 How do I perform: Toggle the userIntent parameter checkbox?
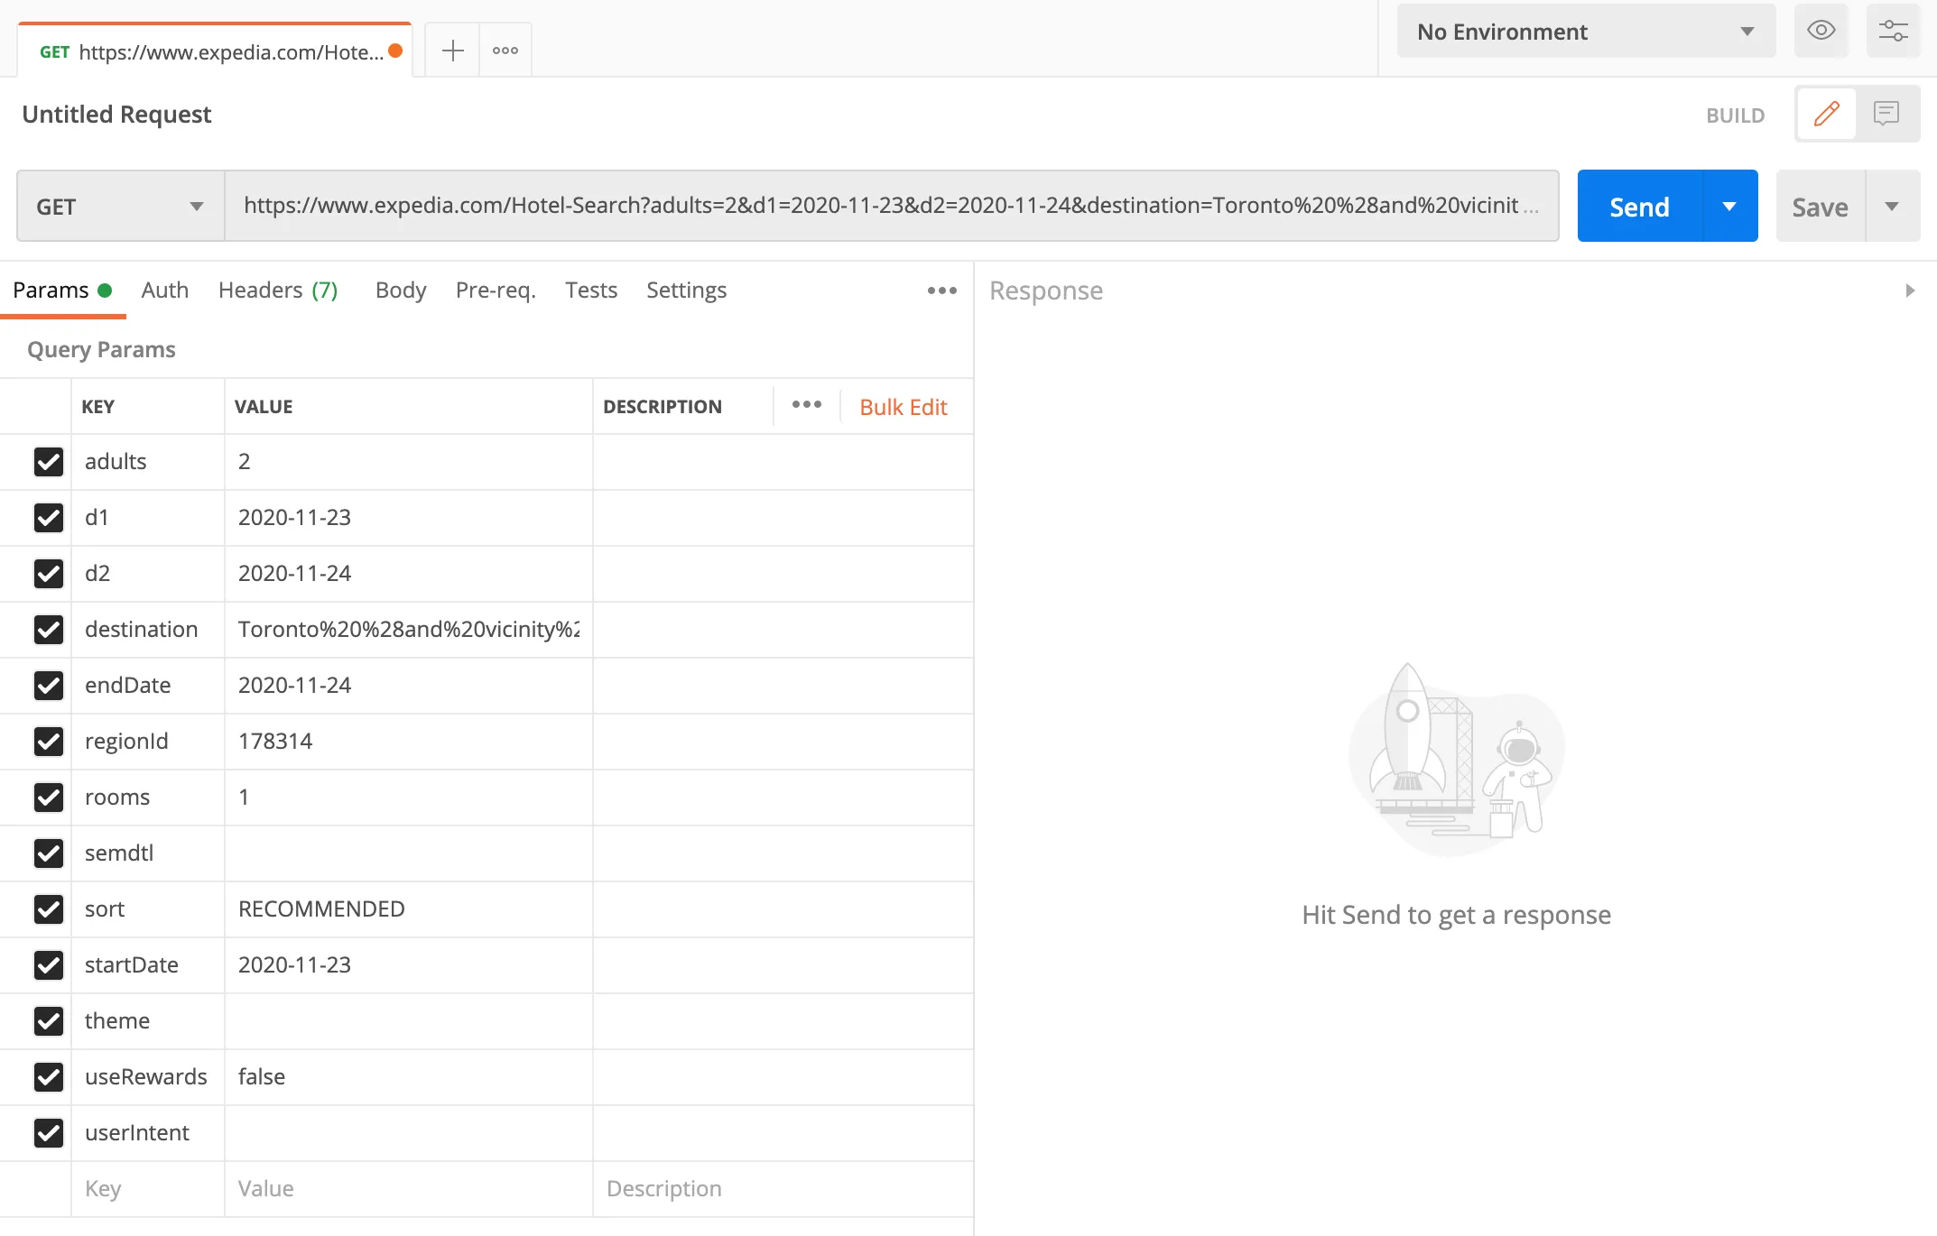tap(49, 1133)
